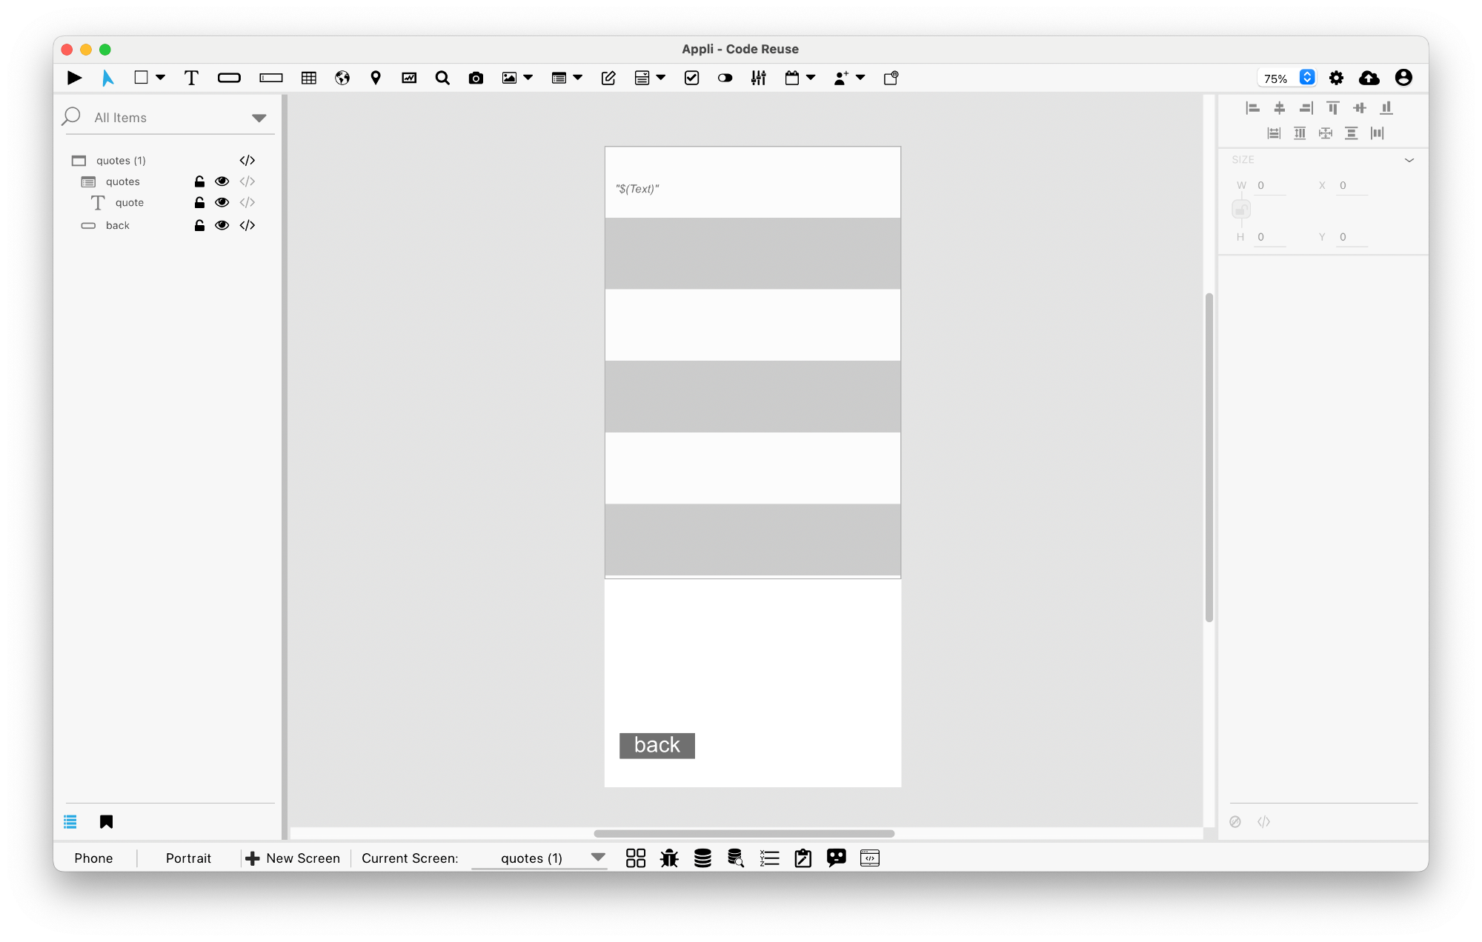Screen dimensions: 1482x942
Task: Select the Text tool
Action: click(190, 78)
